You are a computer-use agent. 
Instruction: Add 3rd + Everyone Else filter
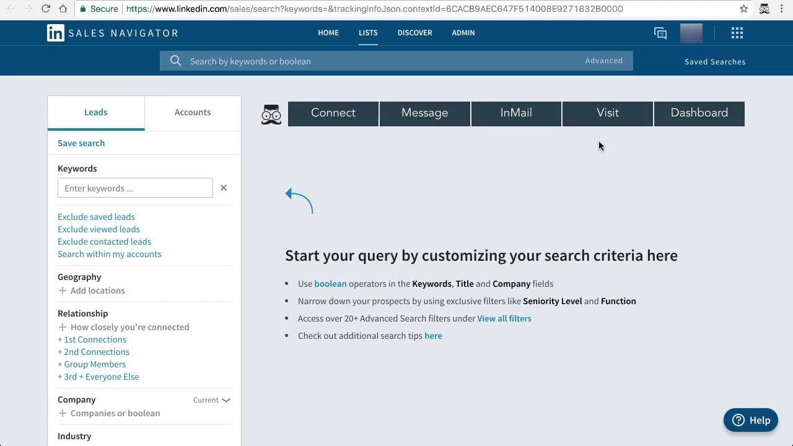(99, 377)
